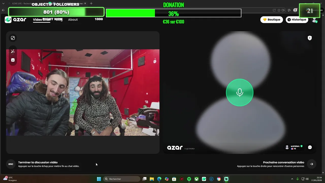Click the camera permission address bar icon
The height and width of the screenshot is (183, 325).
point(283,10)
